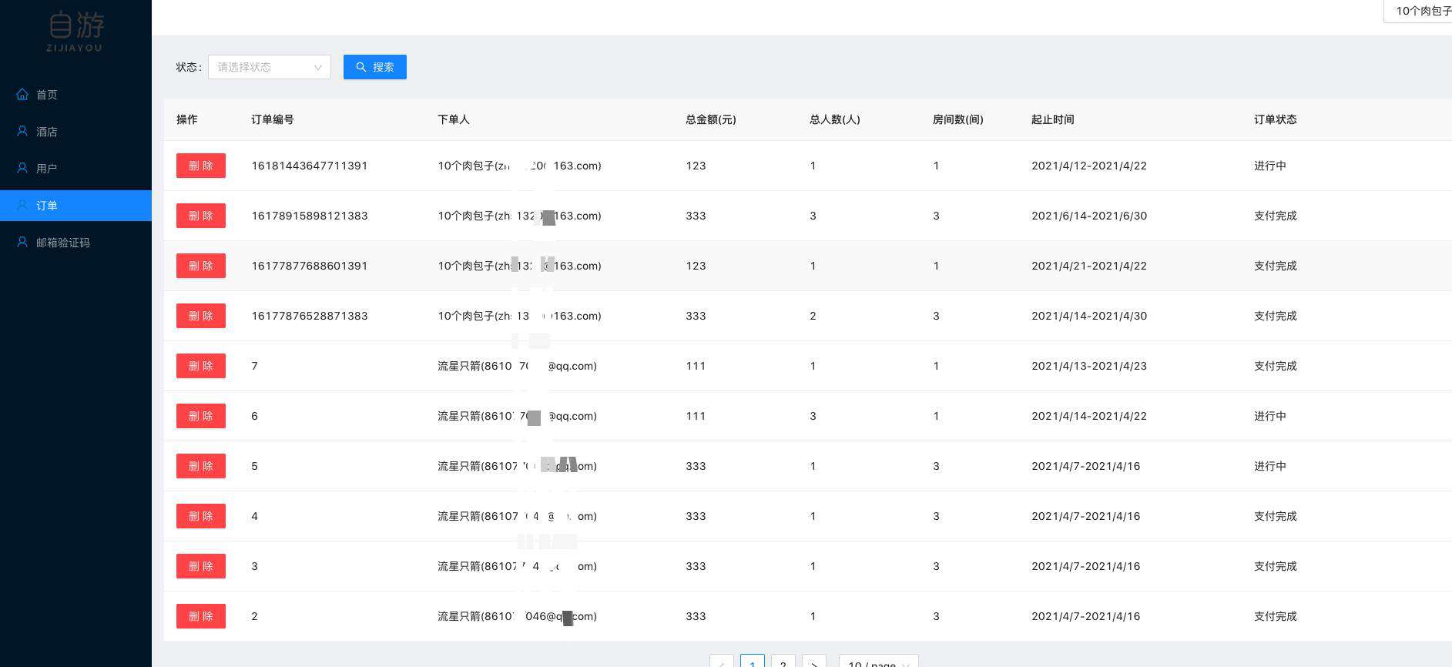The width and height of the screenshot is (1452, 667).
Task: Click the magnifier icon in 搜索 button
Action: point(361,67)
